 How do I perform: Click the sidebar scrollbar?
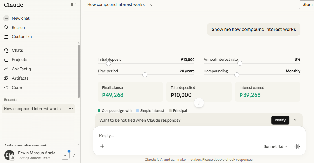[79, 71]
